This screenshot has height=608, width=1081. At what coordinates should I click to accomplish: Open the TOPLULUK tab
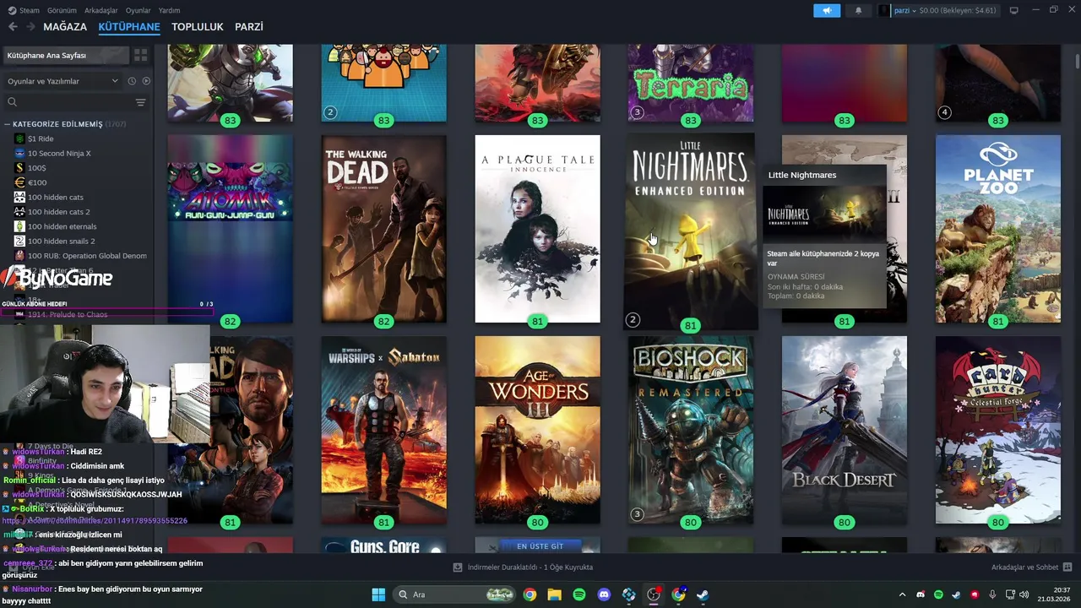coord(198,27)
